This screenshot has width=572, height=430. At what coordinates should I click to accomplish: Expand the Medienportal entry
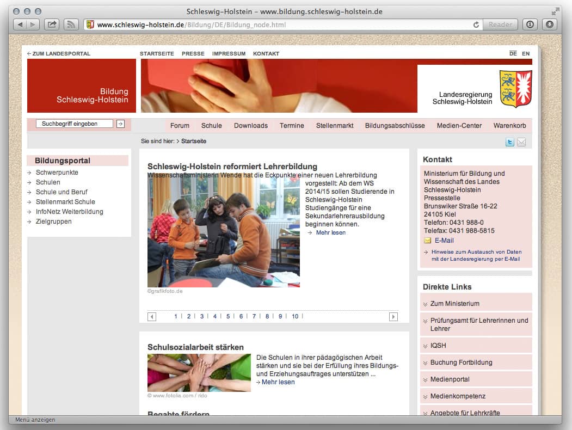pyautogui.click(x=450, y=379)
